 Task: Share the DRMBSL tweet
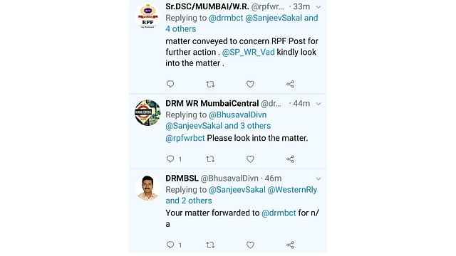click(x=290, y=245)
